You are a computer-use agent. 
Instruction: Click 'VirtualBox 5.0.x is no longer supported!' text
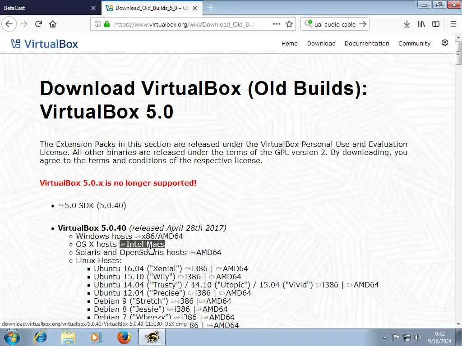click(x=118, y=183)
